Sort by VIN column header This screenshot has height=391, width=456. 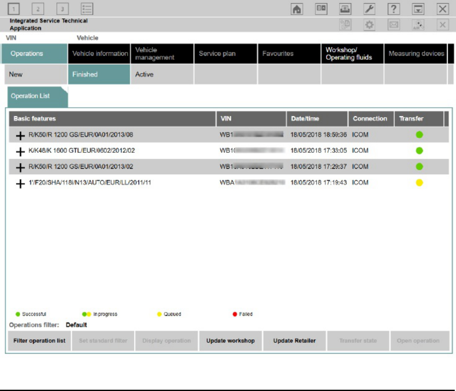click(x=251, y=119)
